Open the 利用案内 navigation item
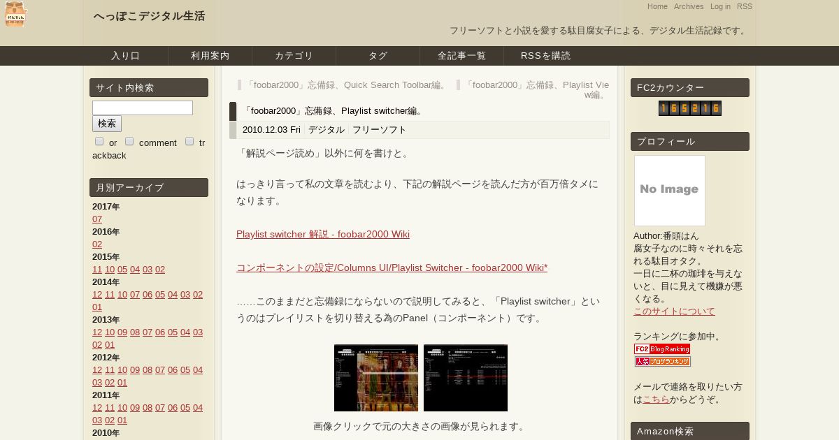839x440 pixels. (x=210, y=56)
